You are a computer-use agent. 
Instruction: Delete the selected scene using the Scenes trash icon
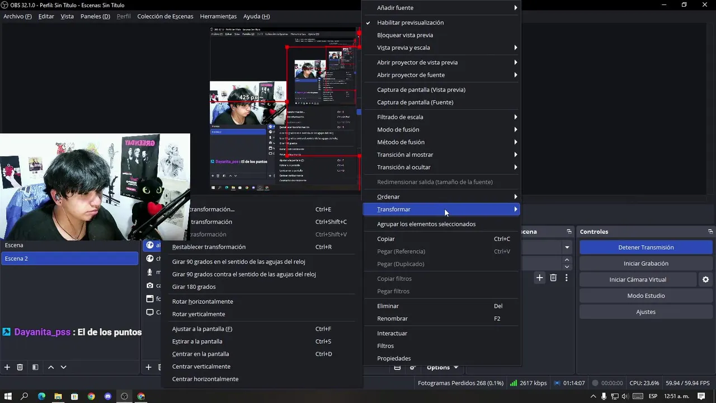coord(20,367)
